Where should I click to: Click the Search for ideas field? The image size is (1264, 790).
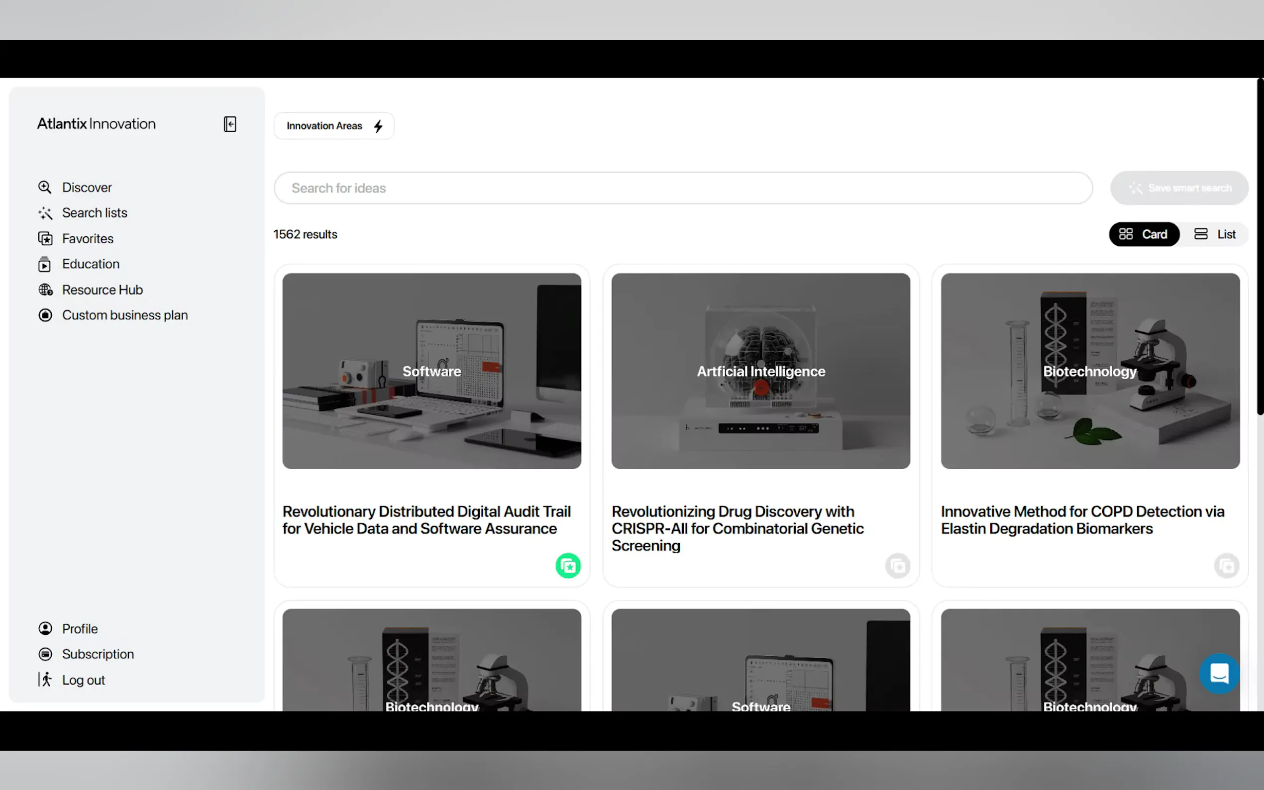pos(682,188)
